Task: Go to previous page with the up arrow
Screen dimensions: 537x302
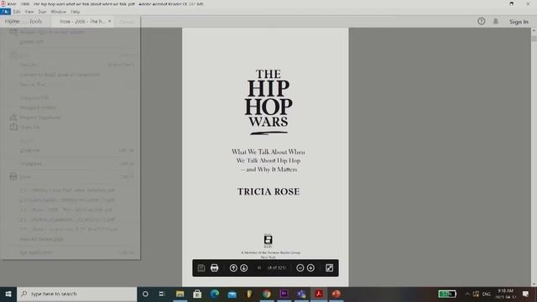Action: coord(233,268)
